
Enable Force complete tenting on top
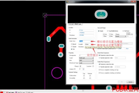pyautogui.click(x=99, y=70)
